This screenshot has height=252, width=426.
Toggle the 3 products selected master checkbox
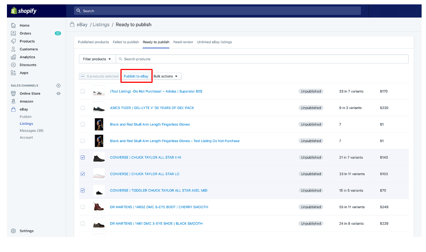click(83, 76)
